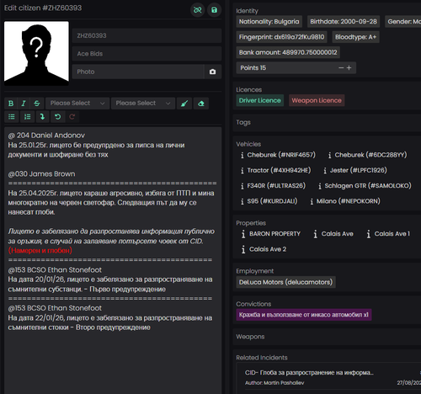This screenshot has width=421, height=394.
Task: Toggle strikethrough formatting in editor
Action: pyautogui.click(x=37, y=104)
